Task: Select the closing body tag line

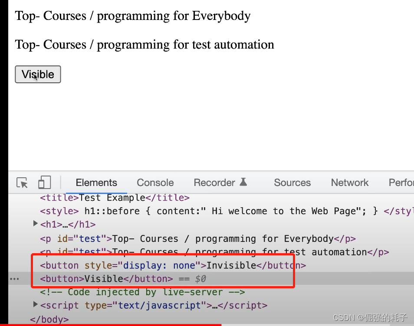Action: coord(49,319)
